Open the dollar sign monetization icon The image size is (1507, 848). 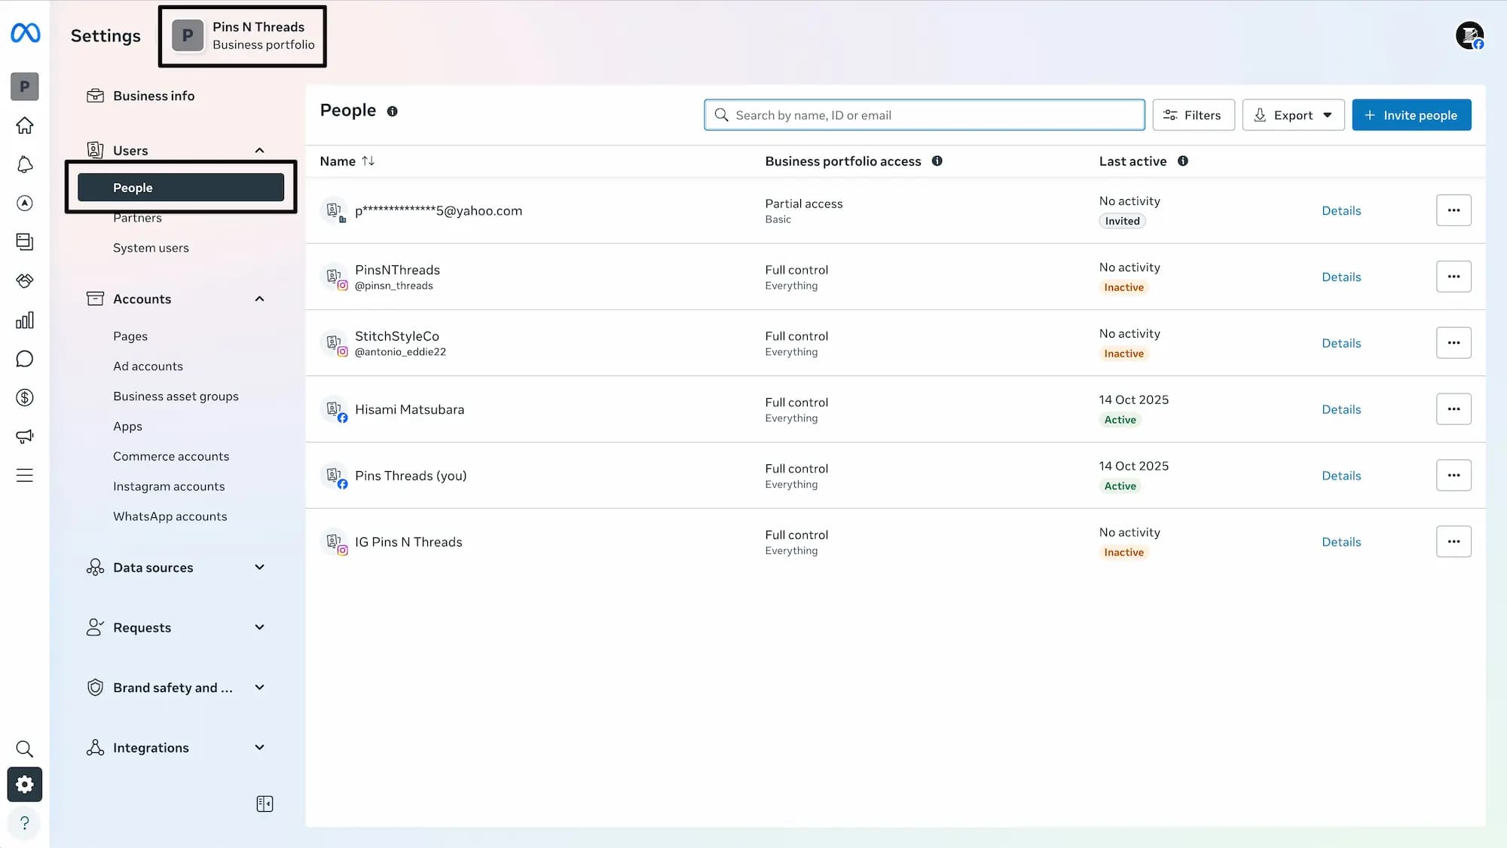[x=25, y=397]
